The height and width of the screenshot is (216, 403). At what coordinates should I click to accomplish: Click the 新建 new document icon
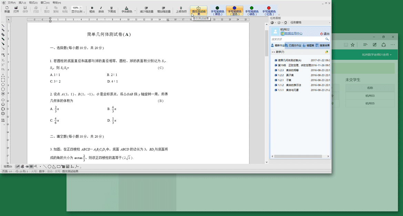[7, 9]
